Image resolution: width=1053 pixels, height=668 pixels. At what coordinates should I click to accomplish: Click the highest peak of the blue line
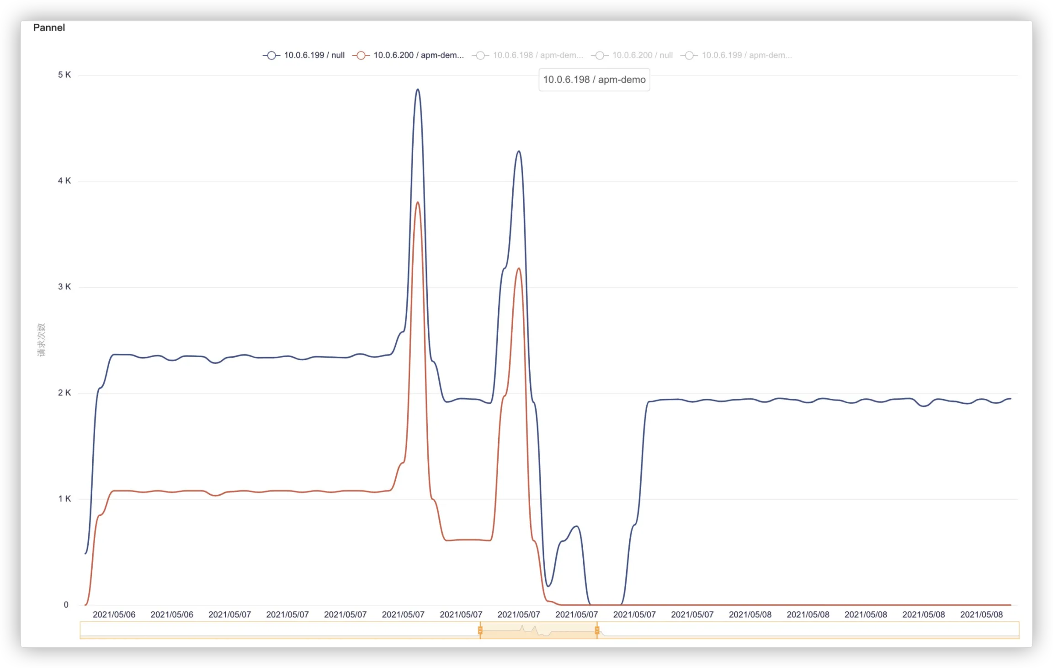[x=417, y=90]
